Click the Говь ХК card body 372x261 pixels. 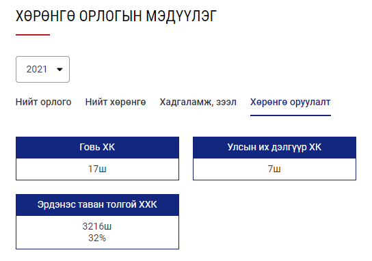(x=97, y=169)
